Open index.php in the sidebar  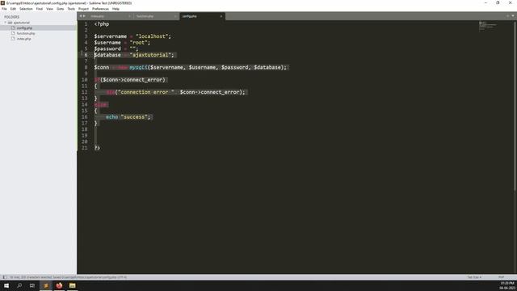(23, 39)
